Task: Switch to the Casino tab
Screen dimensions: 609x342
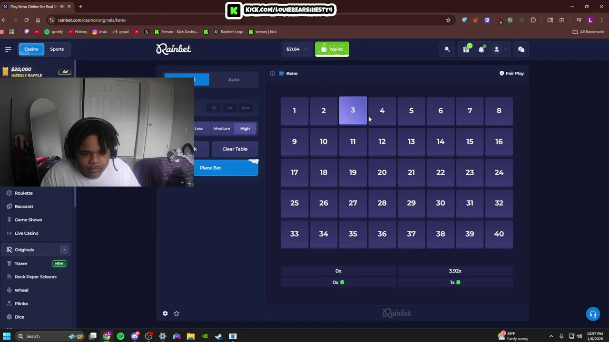Action: point(31,49)
